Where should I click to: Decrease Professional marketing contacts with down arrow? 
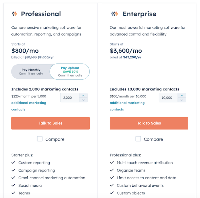click(83, 100)
